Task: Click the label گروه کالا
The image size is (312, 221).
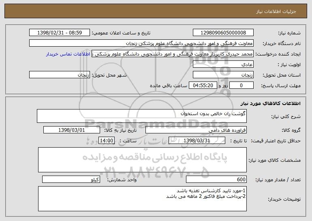Action: pos(291,130)
